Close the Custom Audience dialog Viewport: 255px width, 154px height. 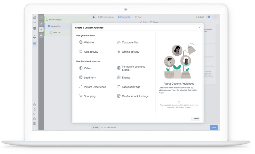200,27
